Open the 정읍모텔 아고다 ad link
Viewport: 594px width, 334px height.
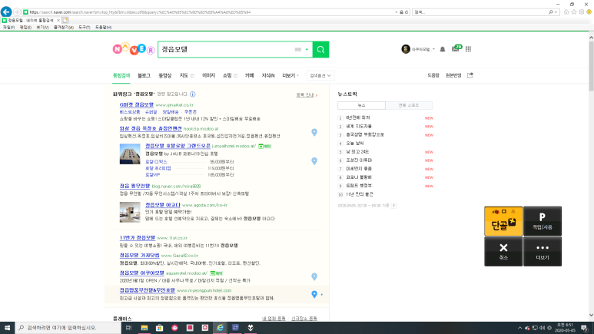[163, 205]
